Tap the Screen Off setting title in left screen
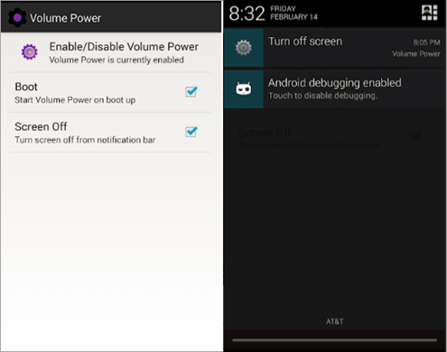 point(41,126)
